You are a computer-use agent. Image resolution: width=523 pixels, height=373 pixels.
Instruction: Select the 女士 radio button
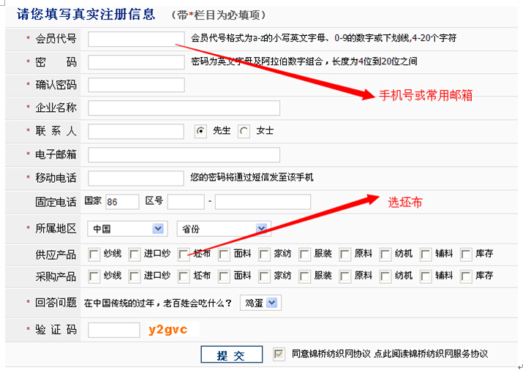(x=244, y=131)
